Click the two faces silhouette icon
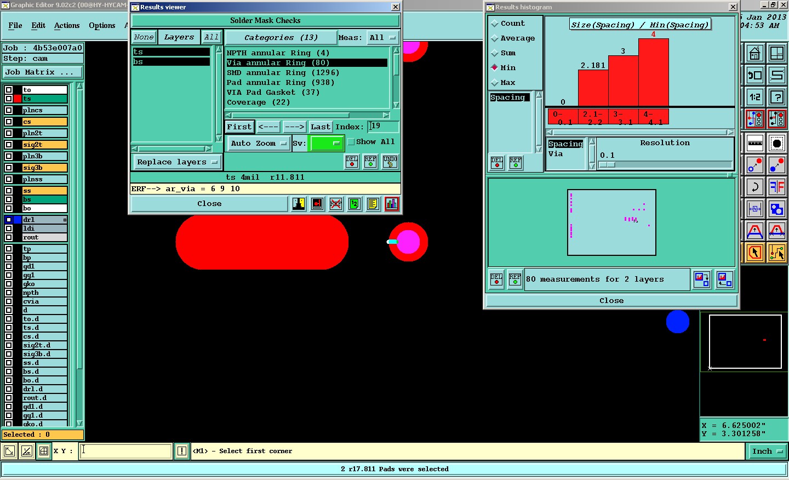Viewport: 789px width, 480px height. tap(299, 204)
